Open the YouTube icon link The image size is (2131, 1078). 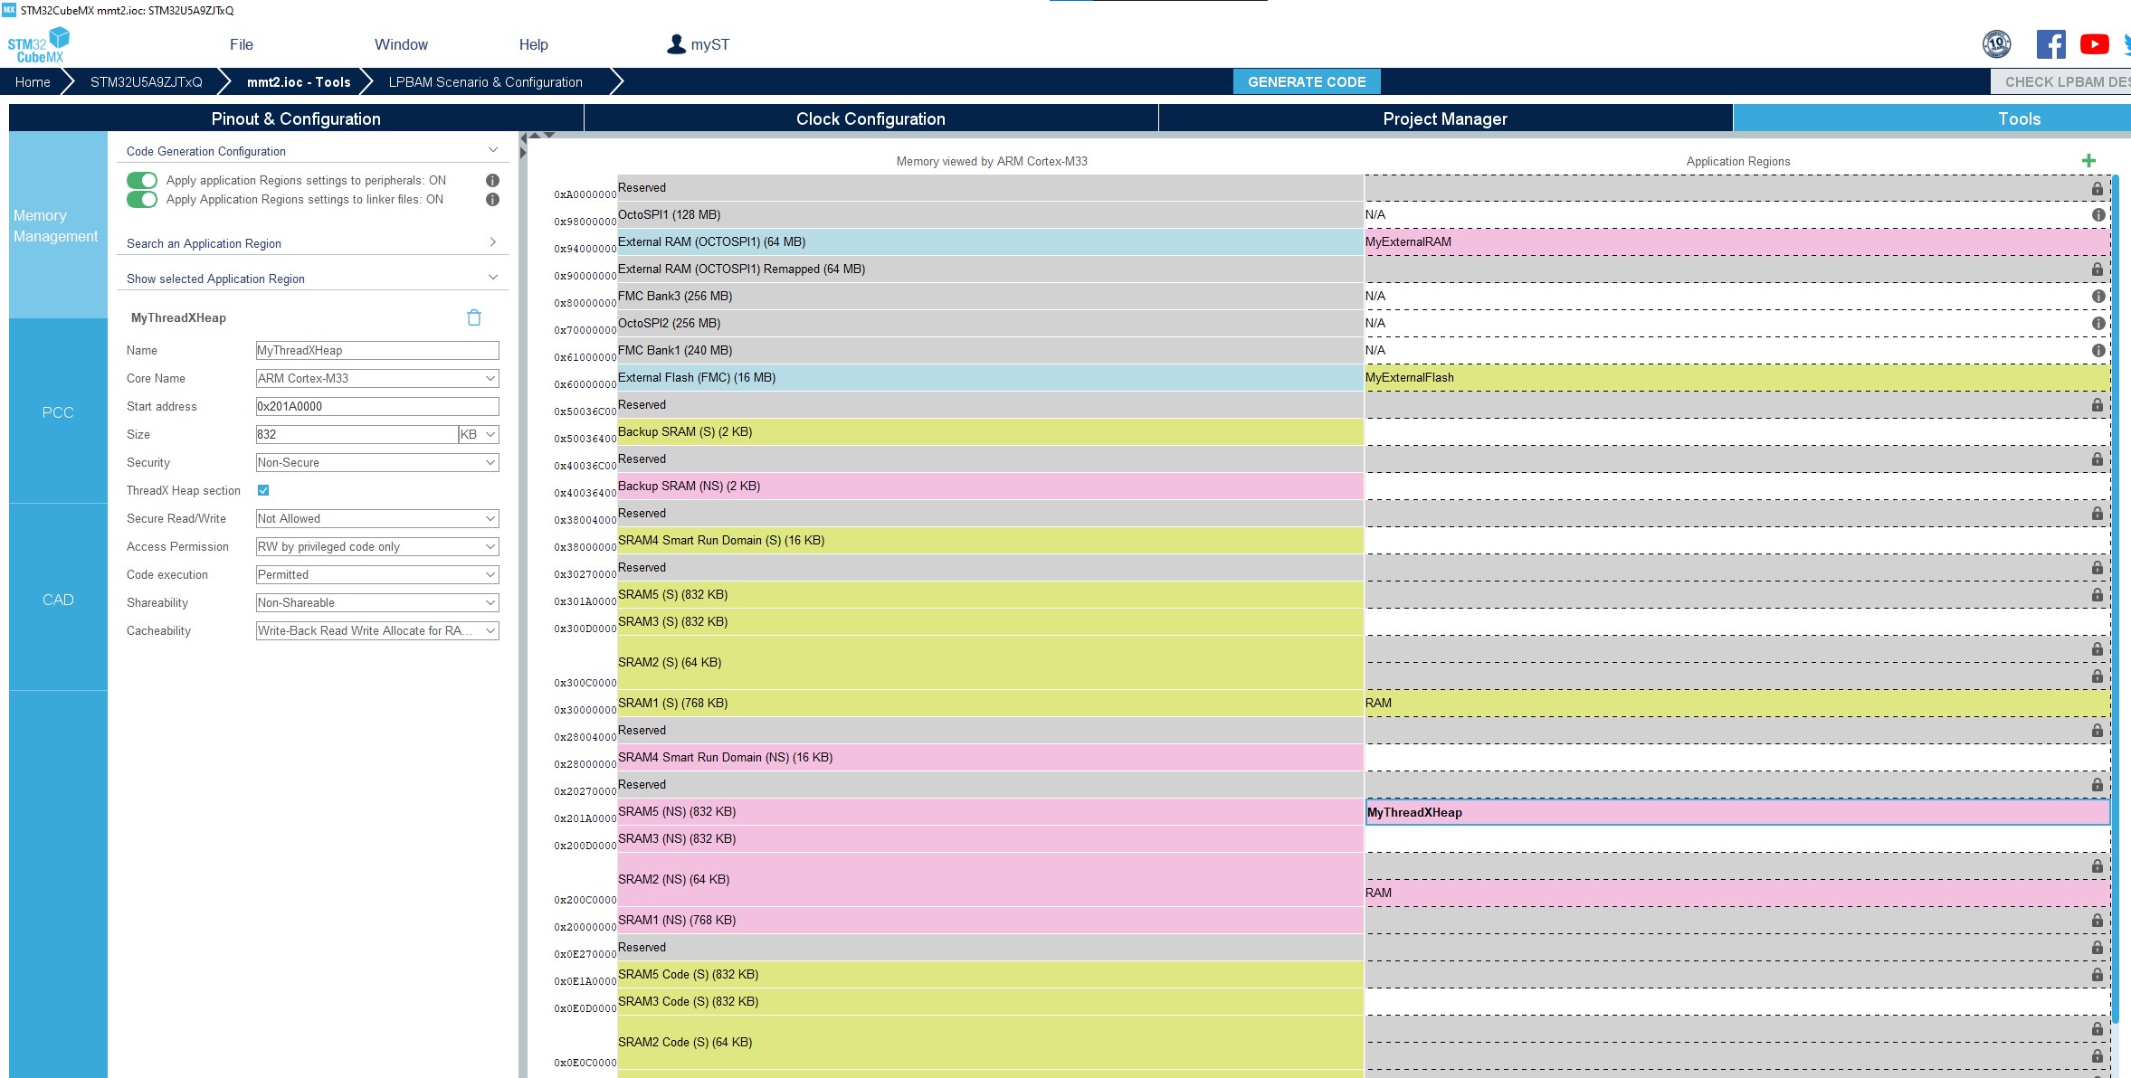pyautogui.click(x=2095, y=43)
